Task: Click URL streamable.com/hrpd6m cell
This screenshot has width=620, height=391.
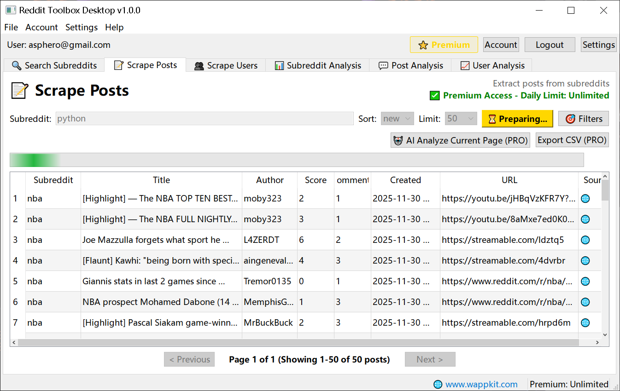Action: 509,322
